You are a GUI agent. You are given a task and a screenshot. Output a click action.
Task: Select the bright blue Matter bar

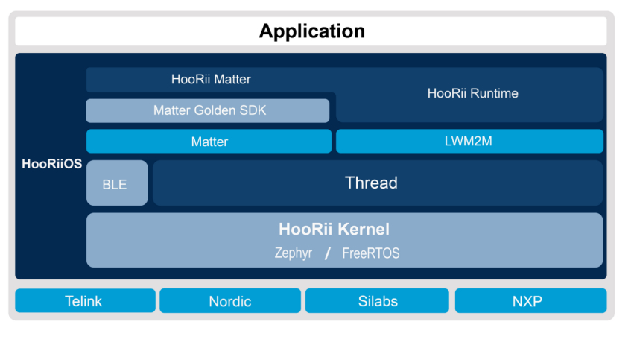coord(209,142)
